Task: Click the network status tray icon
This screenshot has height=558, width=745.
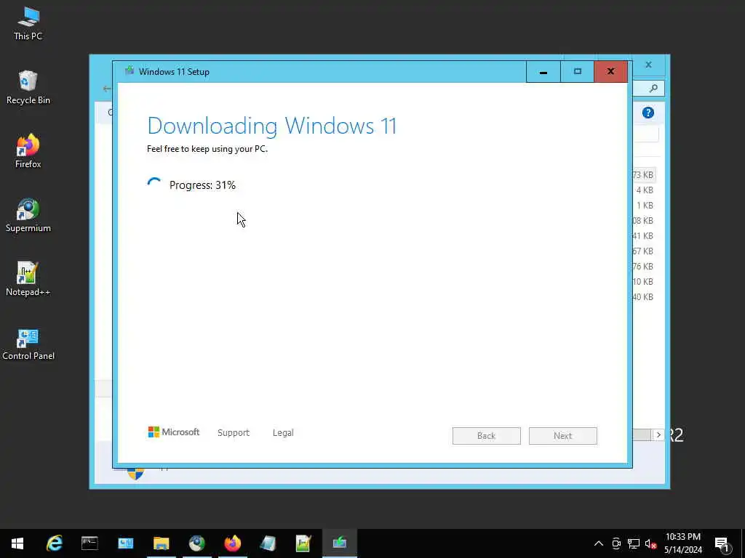Action: coord(634,543)
